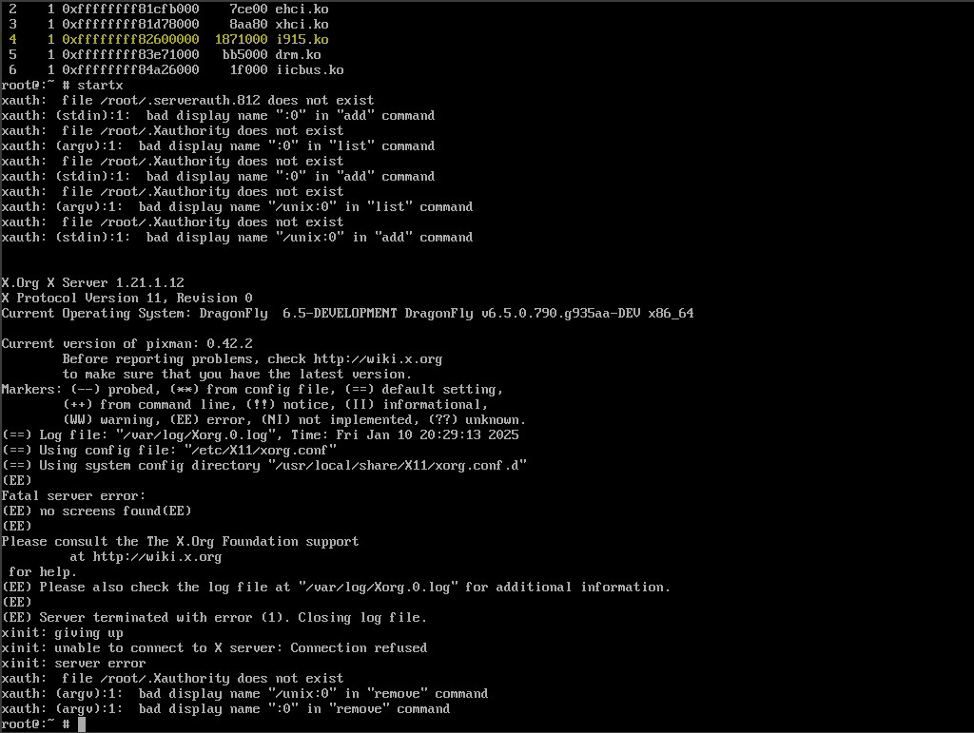The image size is (974, 733).
Task: Open wiki.x.org link after "Before reporting problems"
Action: (x=378, y=359)
